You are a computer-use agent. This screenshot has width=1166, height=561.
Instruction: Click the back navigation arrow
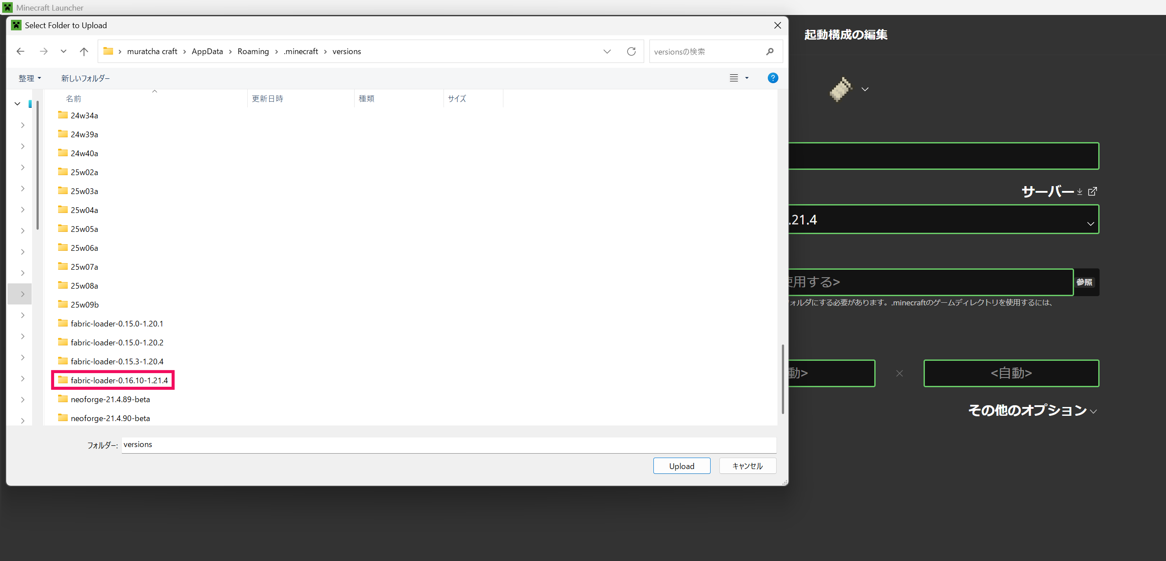(x=20, y=51)
